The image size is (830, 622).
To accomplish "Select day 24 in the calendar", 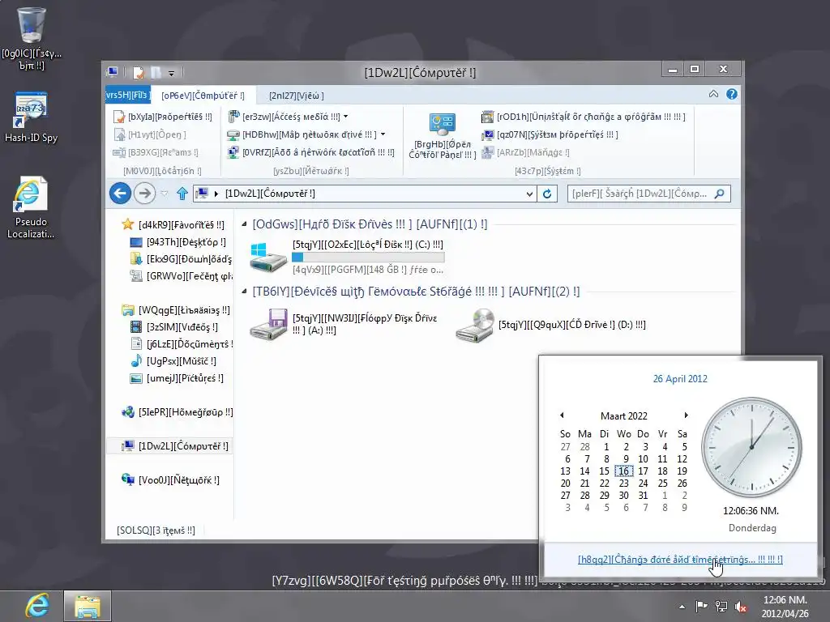I will [x=643, y=483].
